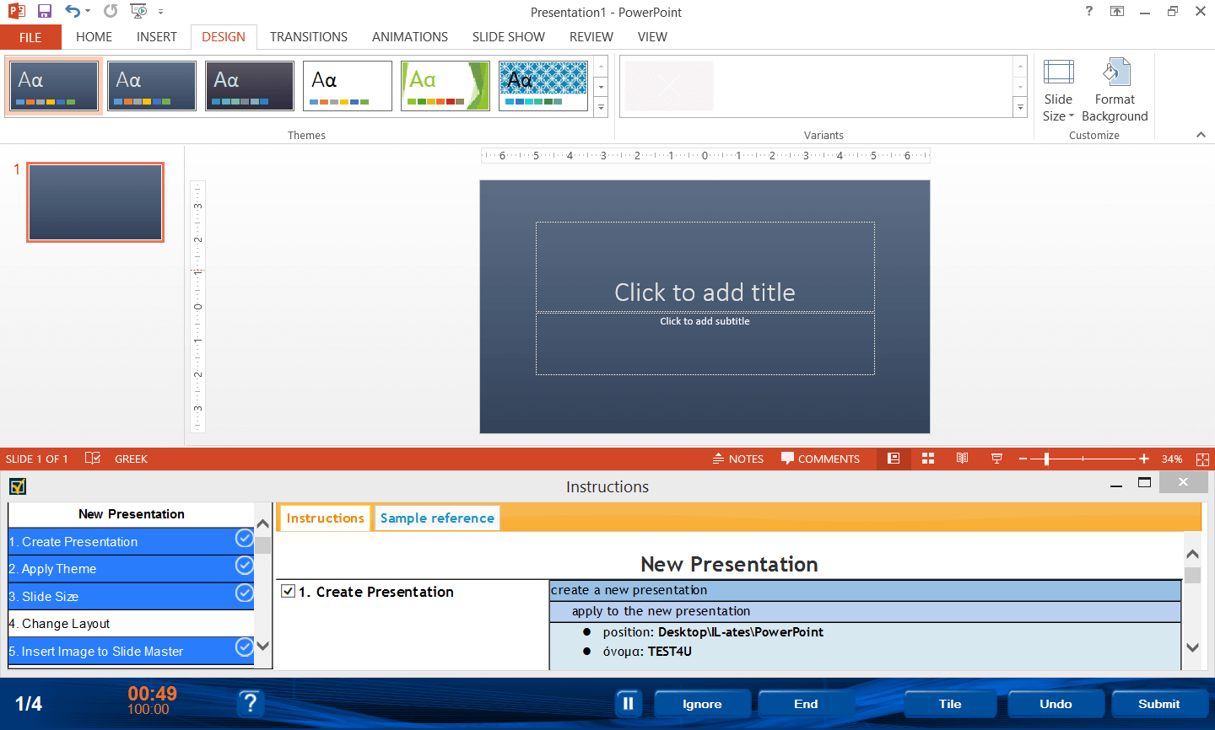This screenshot has width=1215, height=730.
Task: Select task 5. Insert Image to Slide Master
Action: tap(131, 652)
